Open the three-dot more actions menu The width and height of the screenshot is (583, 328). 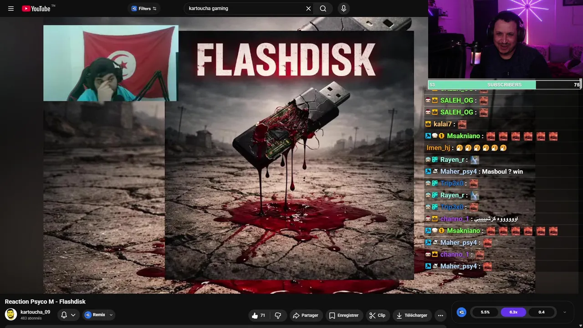[x=440, y=315]
